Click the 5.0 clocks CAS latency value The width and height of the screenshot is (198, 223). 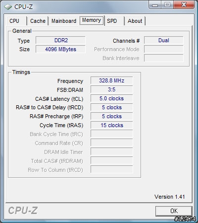pyautogui.click(x=112, y=98)
